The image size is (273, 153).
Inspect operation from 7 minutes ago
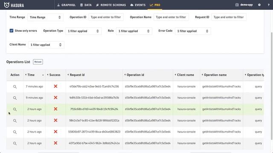pyautogui.click(x=15, y=87)
